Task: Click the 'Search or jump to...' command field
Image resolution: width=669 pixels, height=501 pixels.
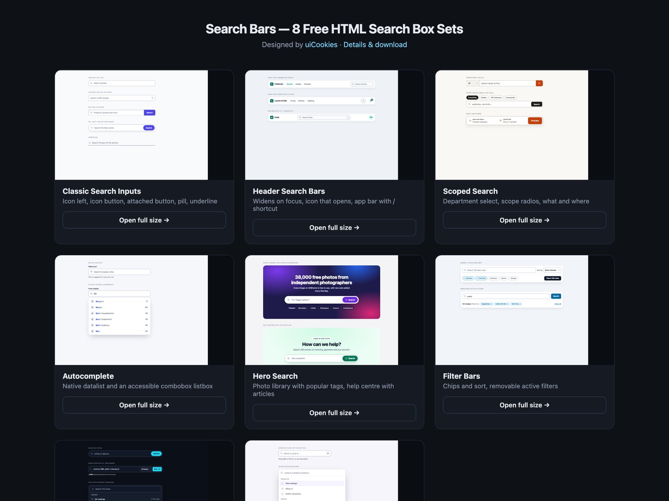Action: 305,453
